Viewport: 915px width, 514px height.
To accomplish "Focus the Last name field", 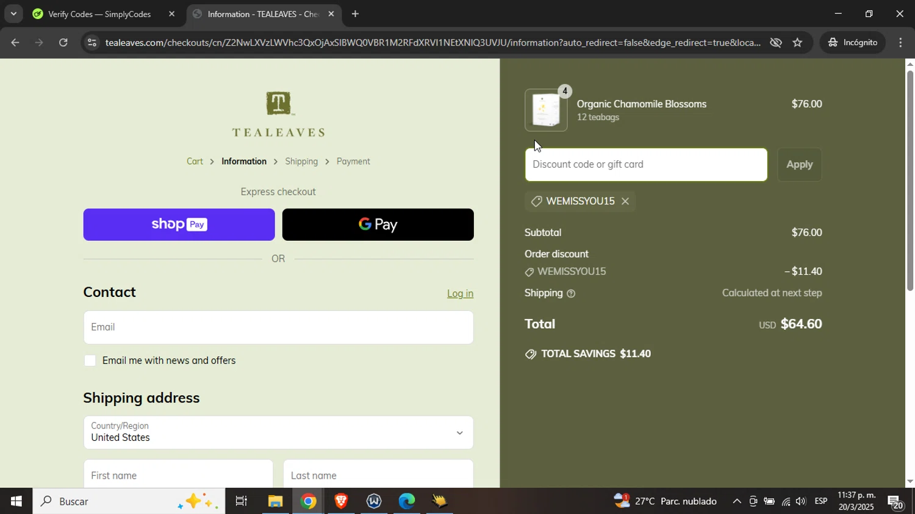I will point(378,476).
